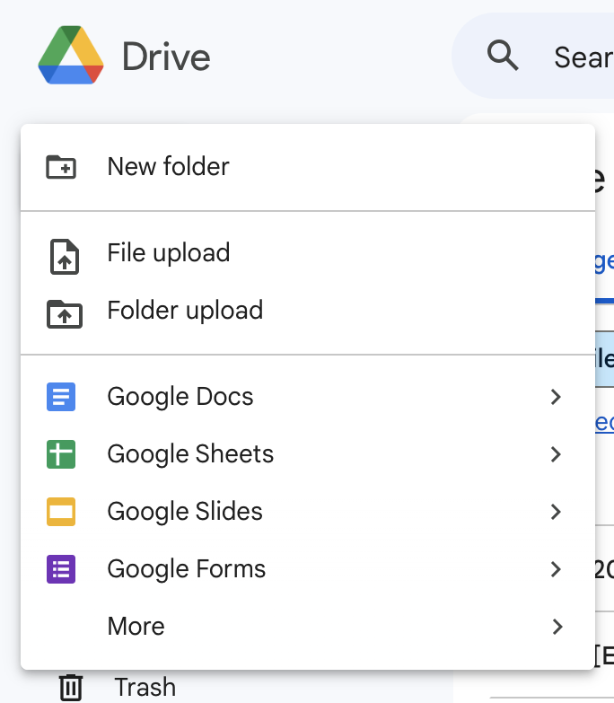
Task: Click the File upload icon
Action: pos(64,257)
